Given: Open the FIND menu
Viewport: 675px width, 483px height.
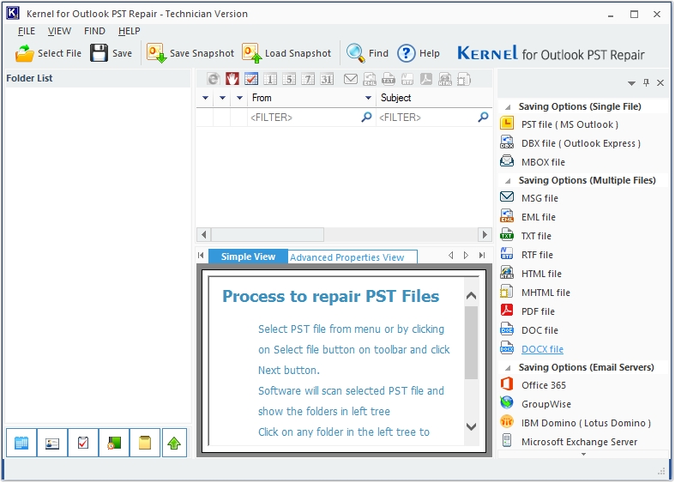Looking at the screenshot, I should (x=94, y=31).
